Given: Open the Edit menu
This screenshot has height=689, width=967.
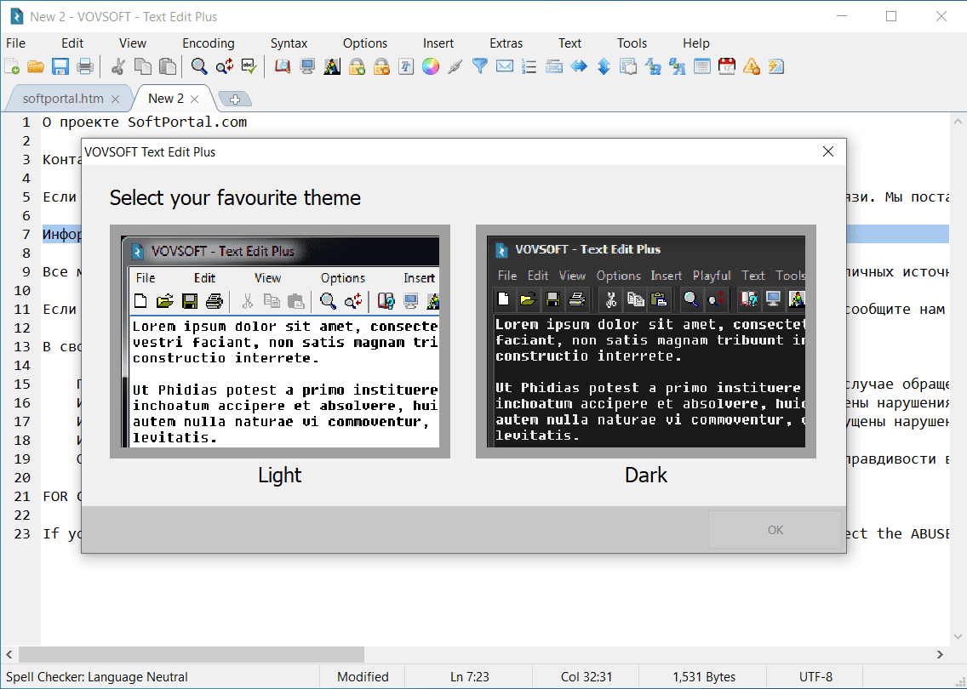Looking at the screenshot, I should (x=72, y=43).
